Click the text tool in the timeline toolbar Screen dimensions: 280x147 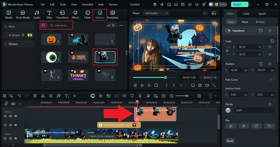66,96
